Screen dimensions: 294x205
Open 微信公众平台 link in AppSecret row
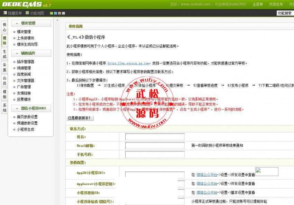207,184
